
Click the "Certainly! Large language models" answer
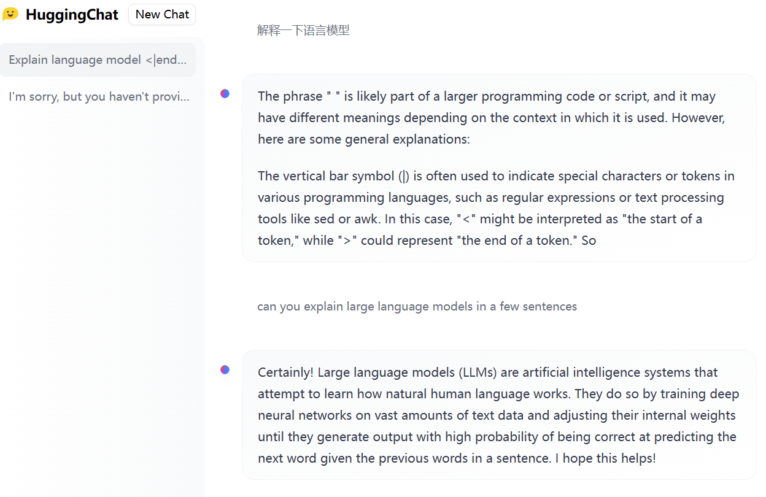498,415
